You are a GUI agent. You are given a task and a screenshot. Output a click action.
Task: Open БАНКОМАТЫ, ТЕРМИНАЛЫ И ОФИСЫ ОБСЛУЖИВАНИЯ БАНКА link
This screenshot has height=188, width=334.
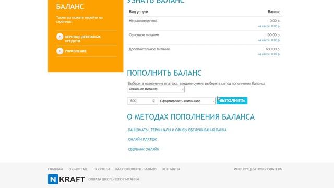pos(177,130)
